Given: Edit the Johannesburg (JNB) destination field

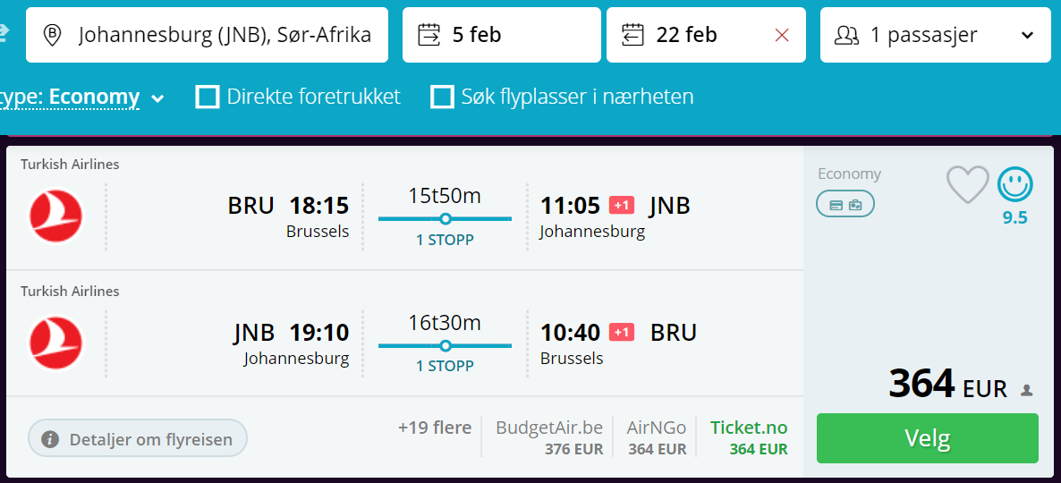Looking at the screenshot, I should pos(207,35).
